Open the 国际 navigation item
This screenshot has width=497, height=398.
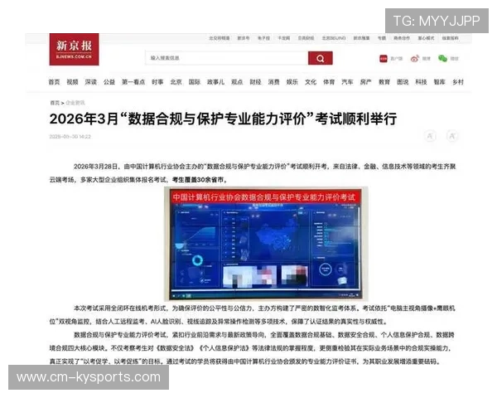pos(195,82)
